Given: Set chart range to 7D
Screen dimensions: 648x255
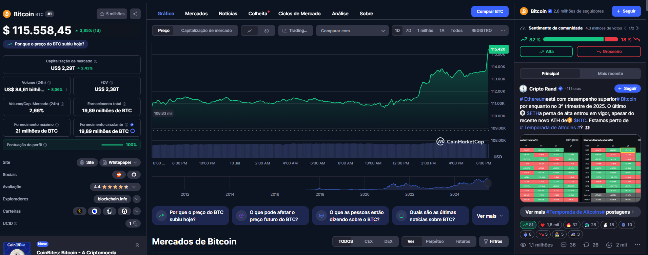Looking at the screenshot, I should (x=409, y=31).
